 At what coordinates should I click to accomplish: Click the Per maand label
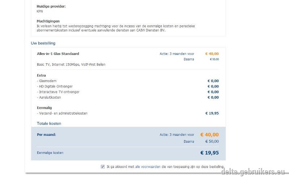click(x=46, y=135)
